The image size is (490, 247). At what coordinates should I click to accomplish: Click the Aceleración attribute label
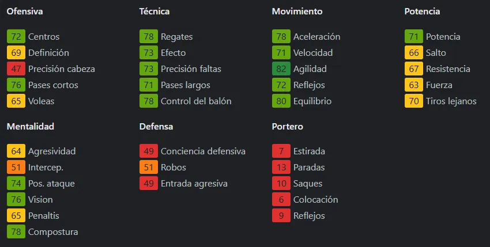click(316, 37)
